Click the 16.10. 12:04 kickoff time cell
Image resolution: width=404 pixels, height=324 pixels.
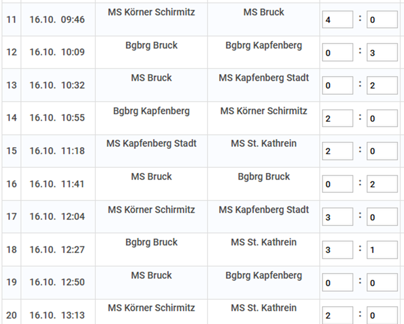click(57, 217)
